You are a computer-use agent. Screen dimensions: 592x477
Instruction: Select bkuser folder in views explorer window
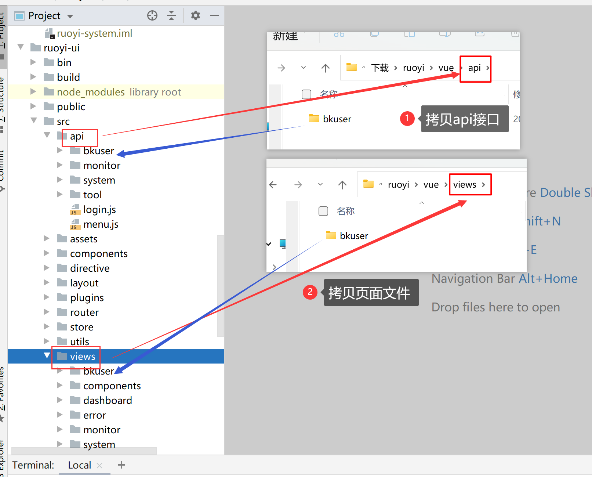(x=347, y=235)
